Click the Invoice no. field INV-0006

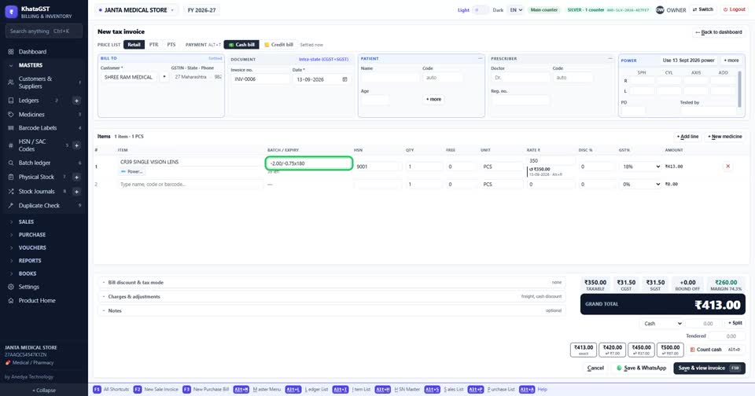pyautogui.click(x=260, y=79)
